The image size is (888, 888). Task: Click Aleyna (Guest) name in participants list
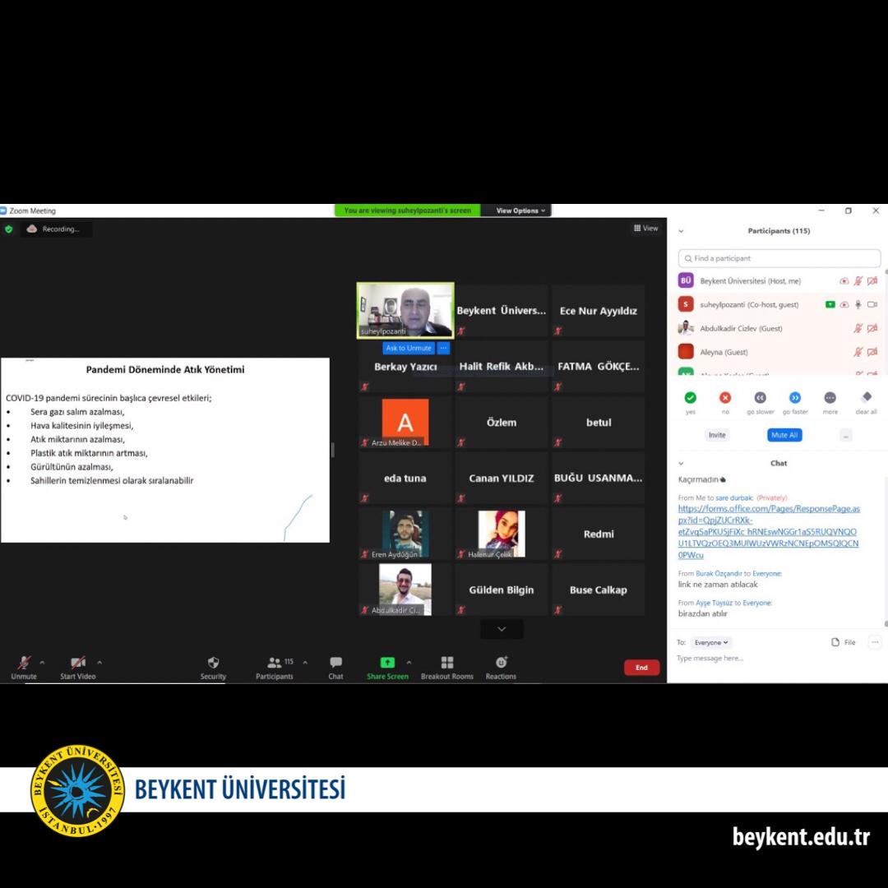pos(724,352)
